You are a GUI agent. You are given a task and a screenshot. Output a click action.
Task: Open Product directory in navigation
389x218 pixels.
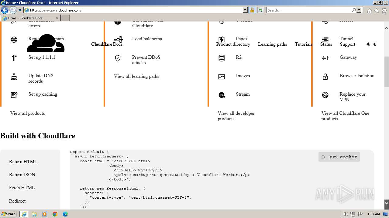233,44
